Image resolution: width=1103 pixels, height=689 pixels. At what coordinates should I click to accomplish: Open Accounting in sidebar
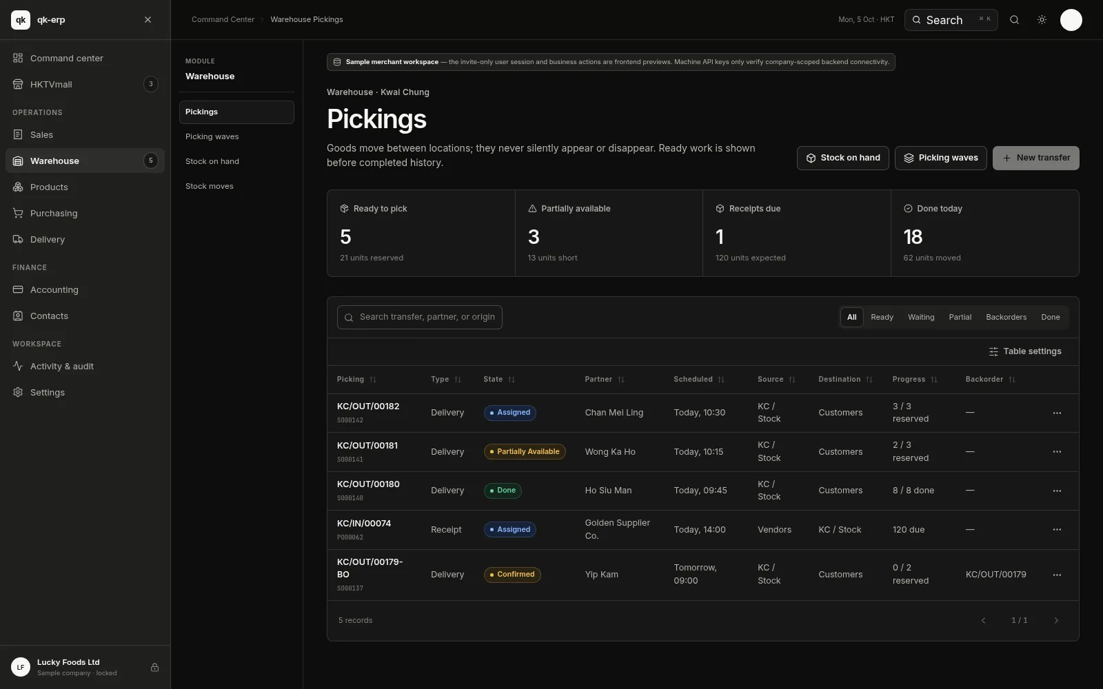pyautogui.click(x=85, y=290)
